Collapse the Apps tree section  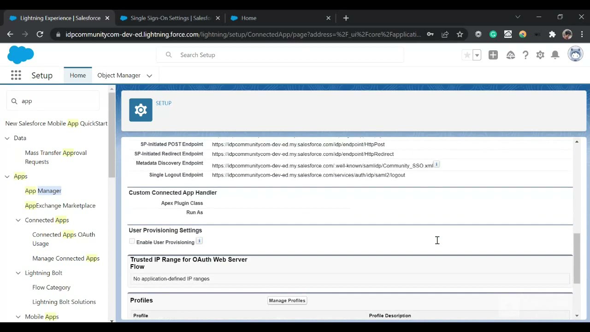(7, 176)
